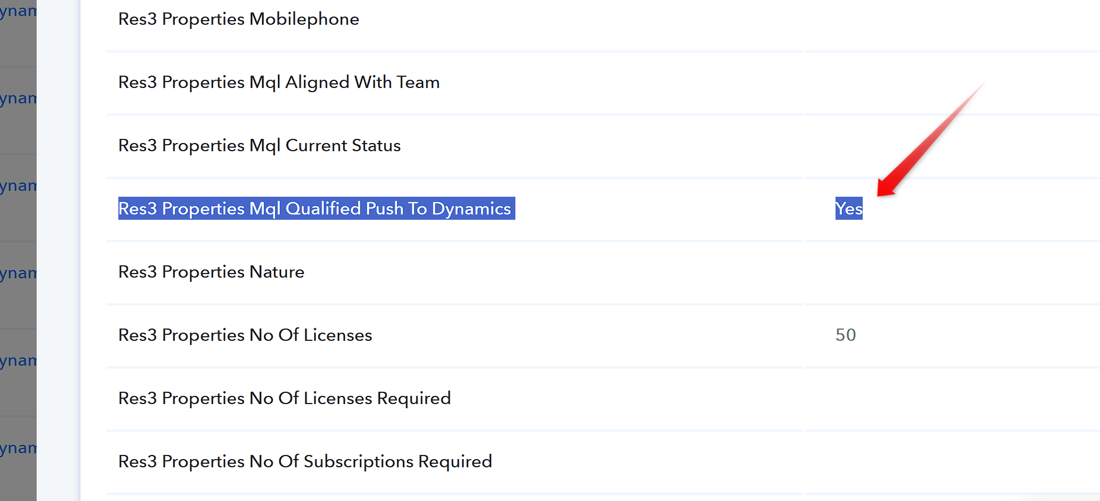Select the Res3 Properties Mobilephone row label
The height and width of the screenshot is (501, 1100).
coord(238,19)
